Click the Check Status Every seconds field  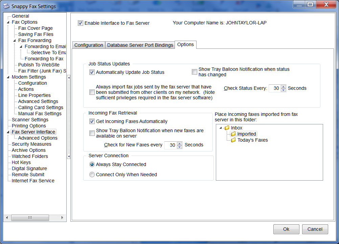click(275, 88)
